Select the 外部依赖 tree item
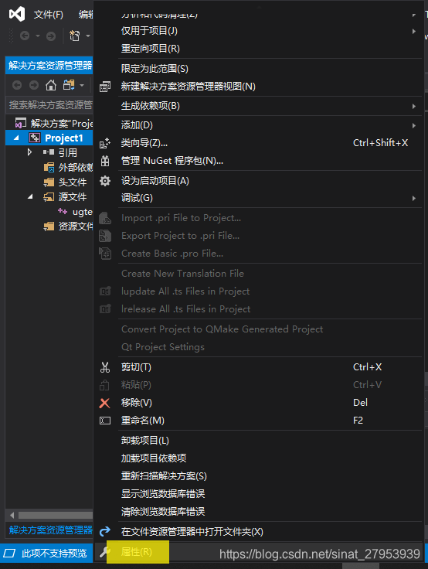This screenshot has width=428, height=569. point(76,167)
